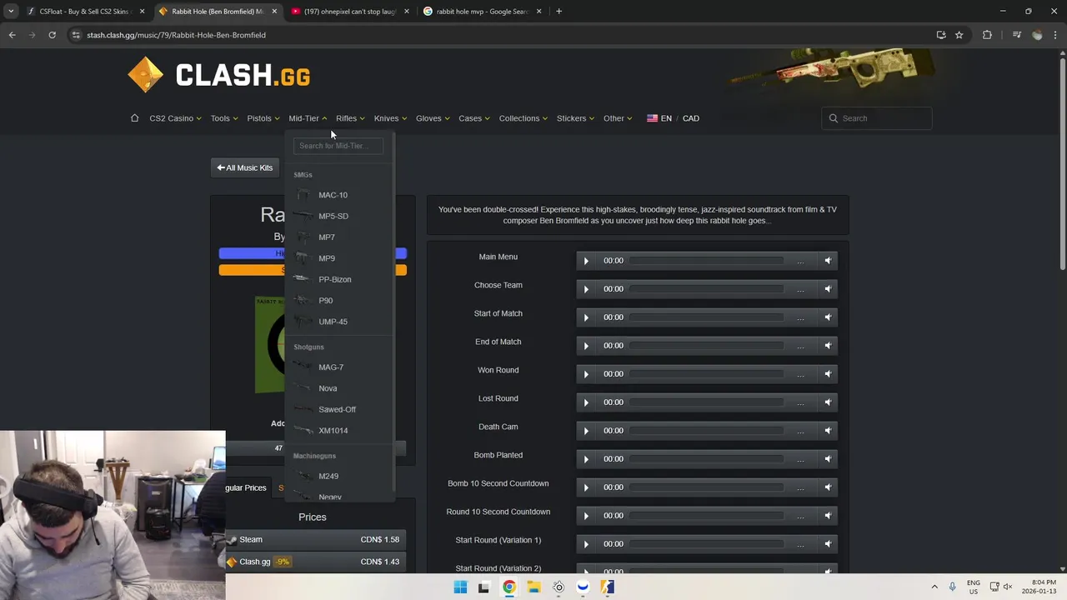Open the Clash.gg logo link

click(x=219, y=76)
